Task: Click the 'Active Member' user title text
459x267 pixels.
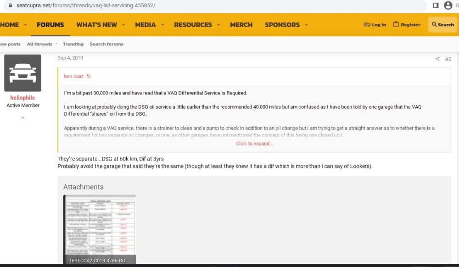Action: tap(23, 105)
